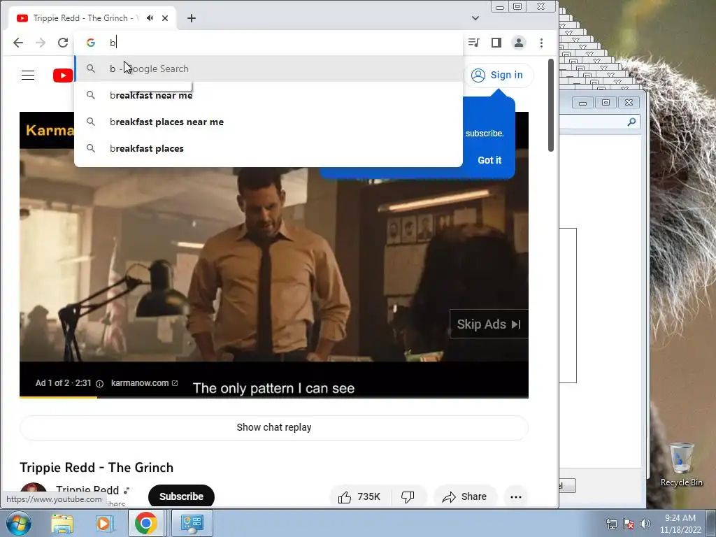716x537 pixels.
Task: Toggle Chrome side panel icon
Action: pyautogui.click(x=496, y=43)
